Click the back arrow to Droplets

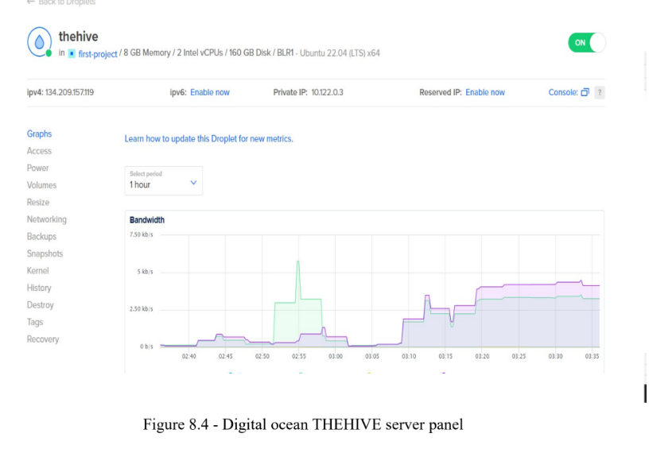(x=30, y=2)
